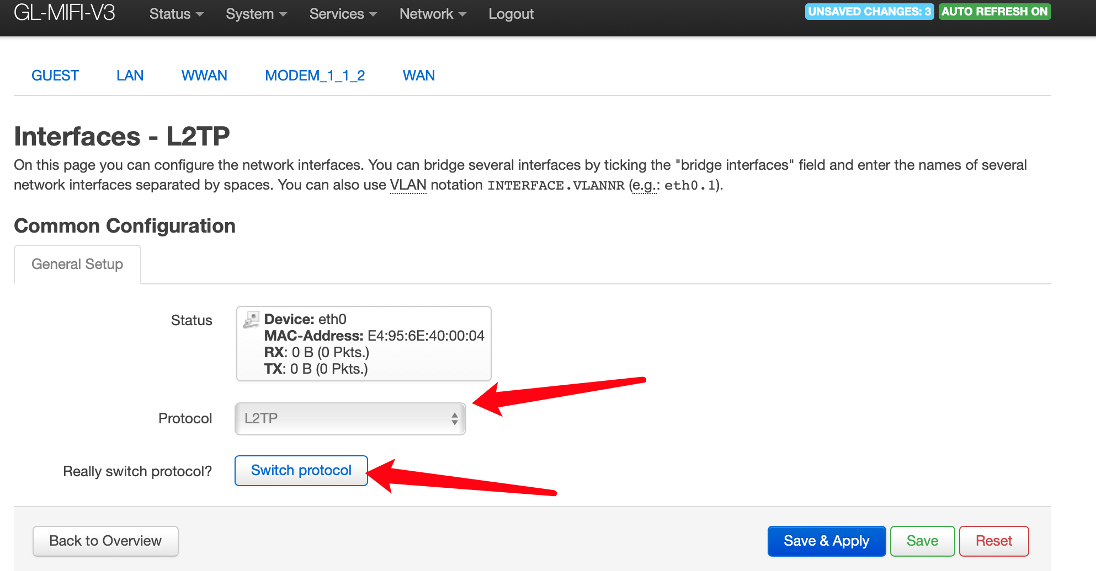Expand the System menu
This screenshot has width=1096, height=571.
(x=256, y=14)
